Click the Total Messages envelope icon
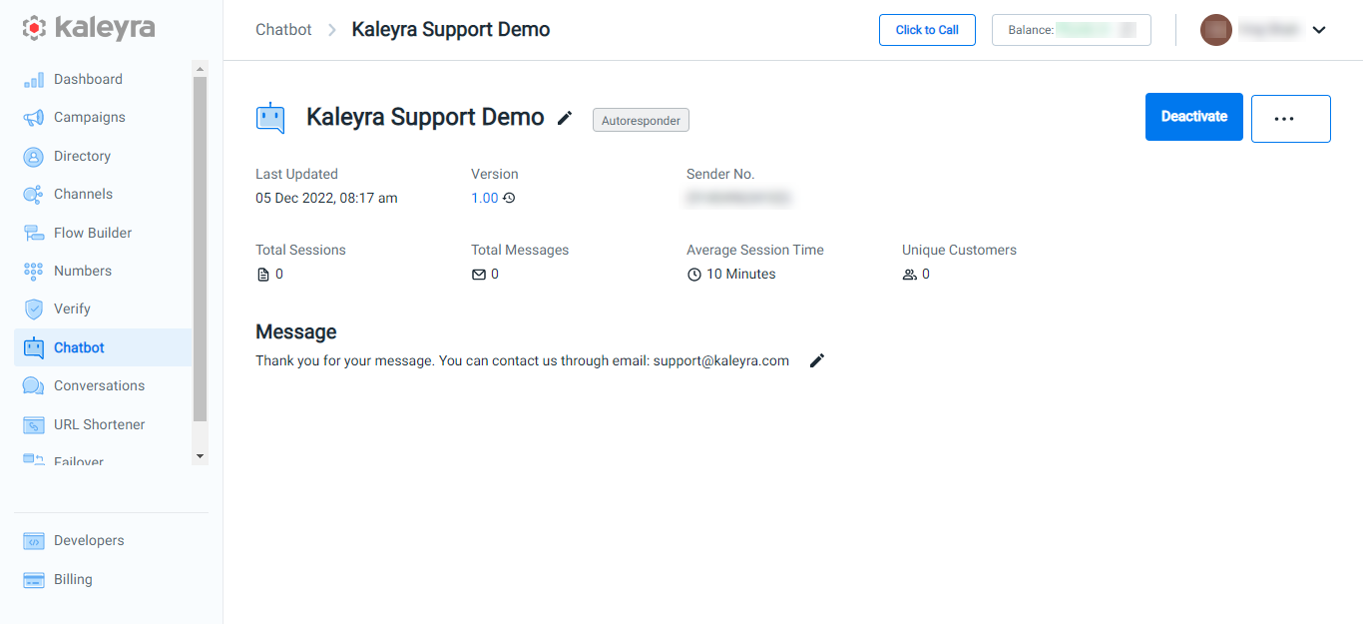This screenshot has width=1363, height=624. (479, 275)
